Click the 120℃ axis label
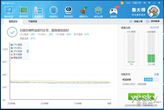 (5, 49)
